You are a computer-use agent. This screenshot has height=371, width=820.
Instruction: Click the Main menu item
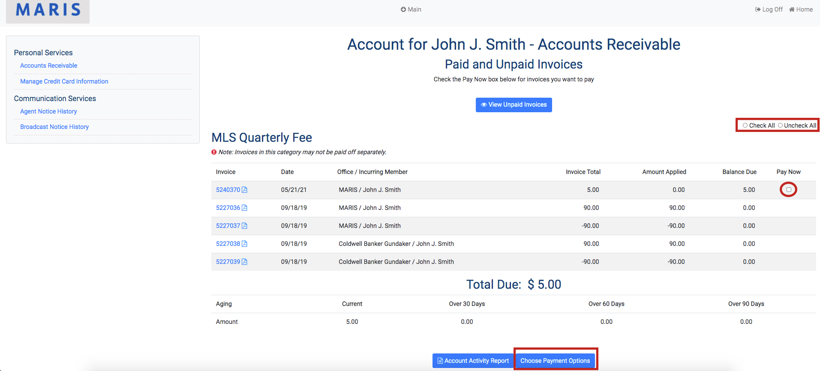(411, 9)
